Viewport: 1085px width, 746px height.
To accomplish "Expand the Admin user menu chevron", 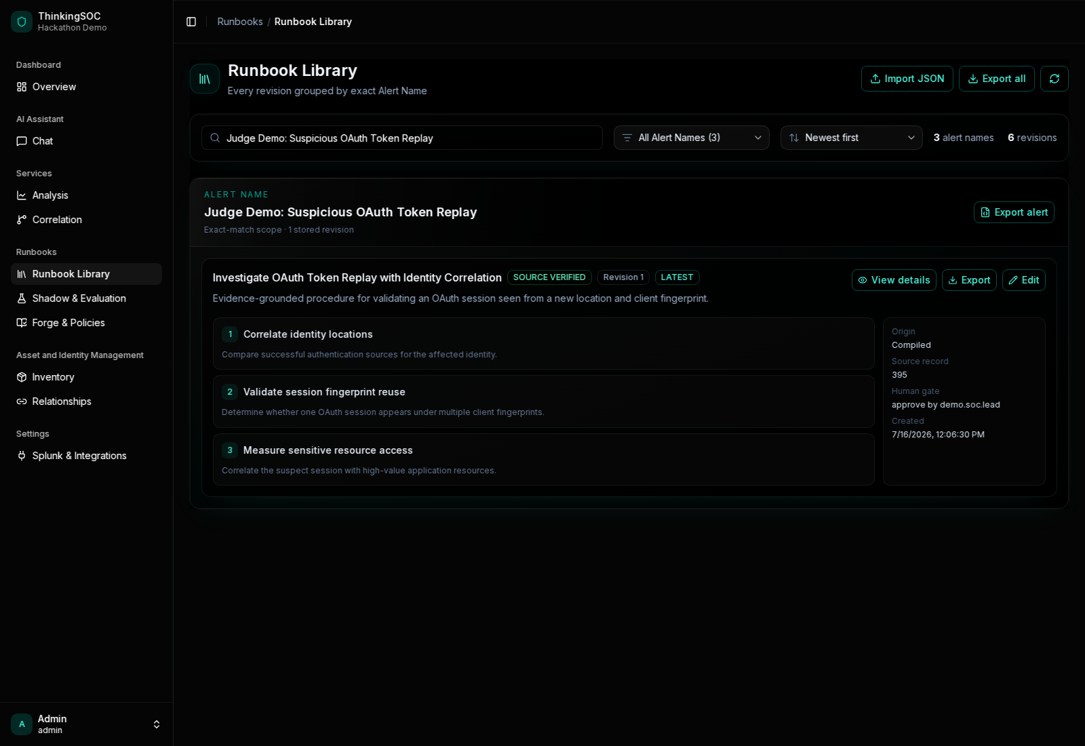I will coord(157,724).
